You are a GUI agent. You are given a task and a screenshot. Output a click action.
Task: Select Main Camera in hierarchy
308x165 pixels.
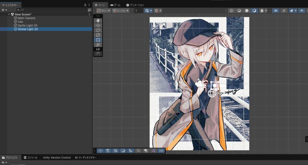26,18
